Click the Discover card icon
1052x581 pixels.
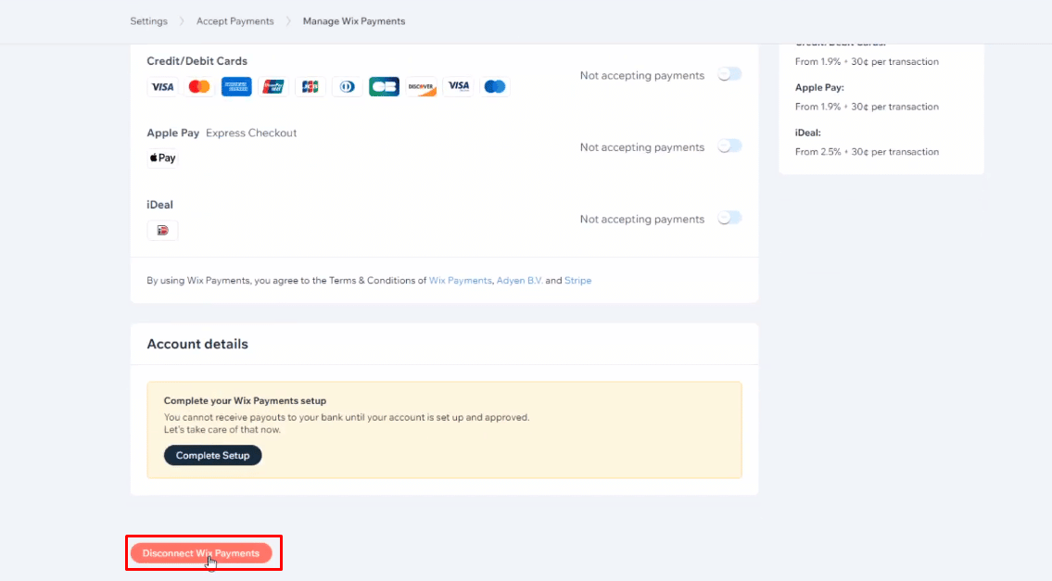(422, 86)
